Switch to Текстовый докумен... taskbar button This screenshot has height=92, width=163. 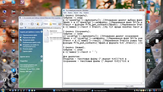click(x=100, y=90)
